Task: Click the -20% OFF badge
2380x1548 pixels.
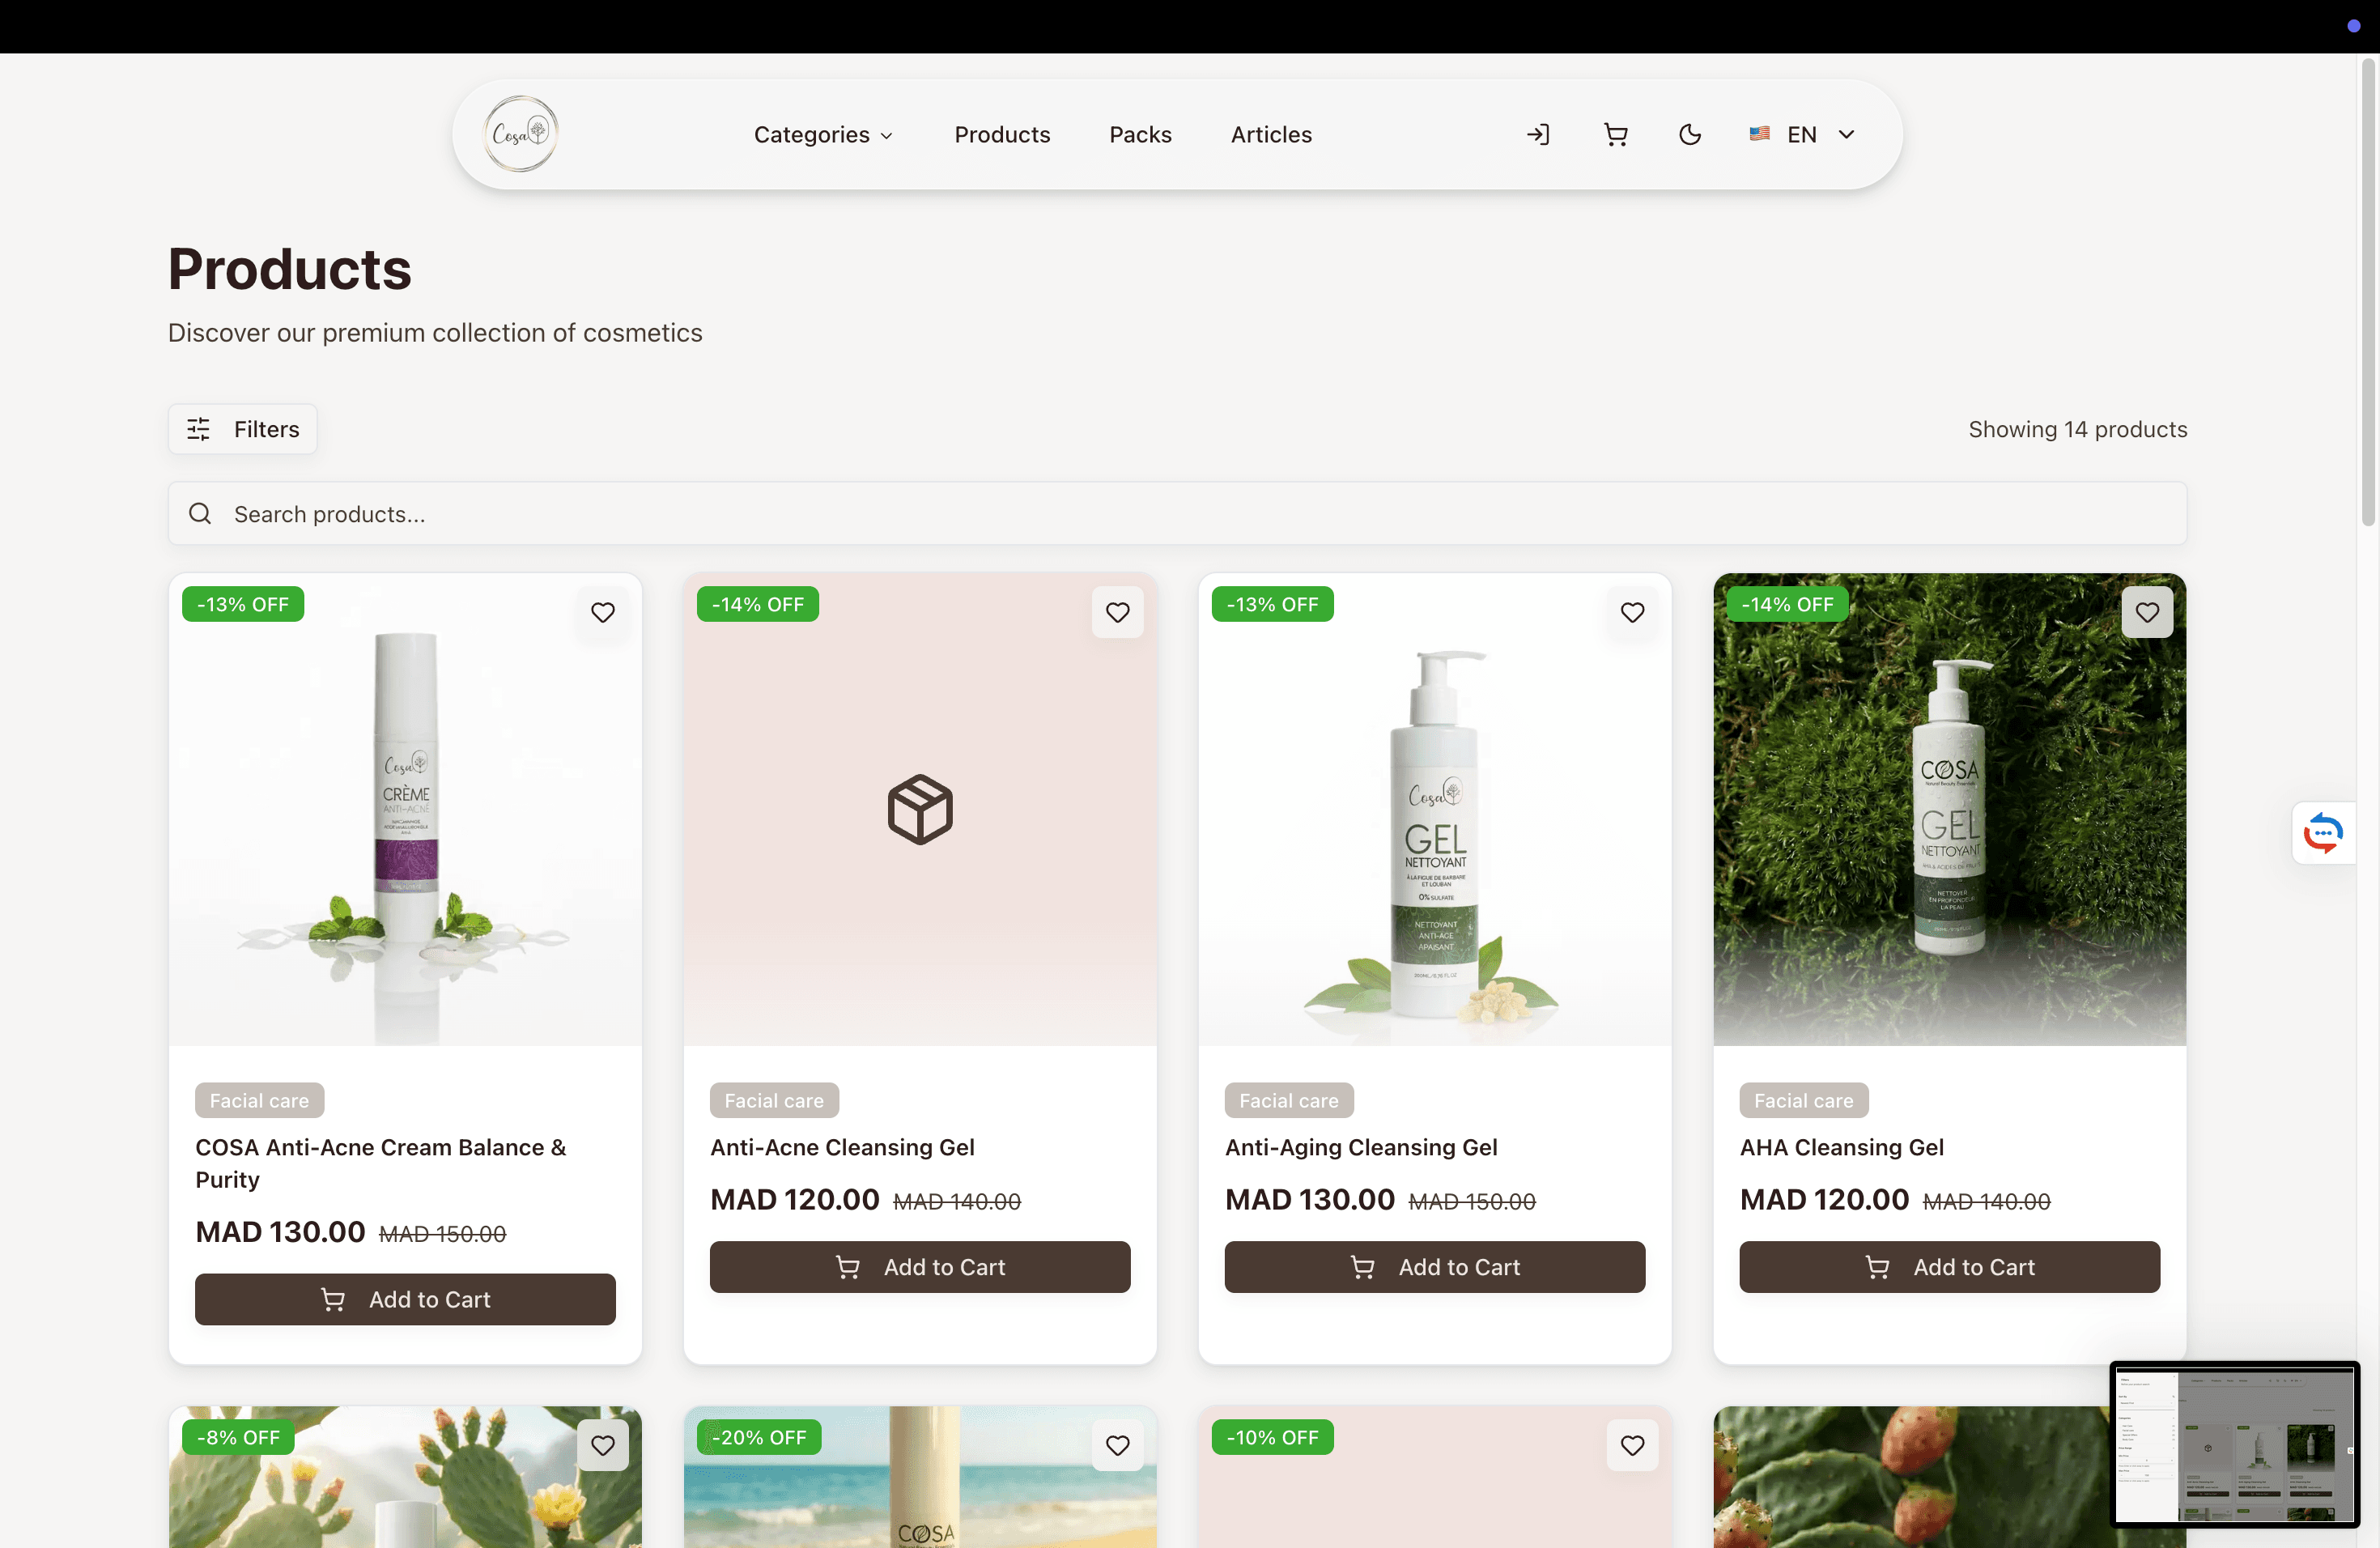Action: [x=759, y=1437]
